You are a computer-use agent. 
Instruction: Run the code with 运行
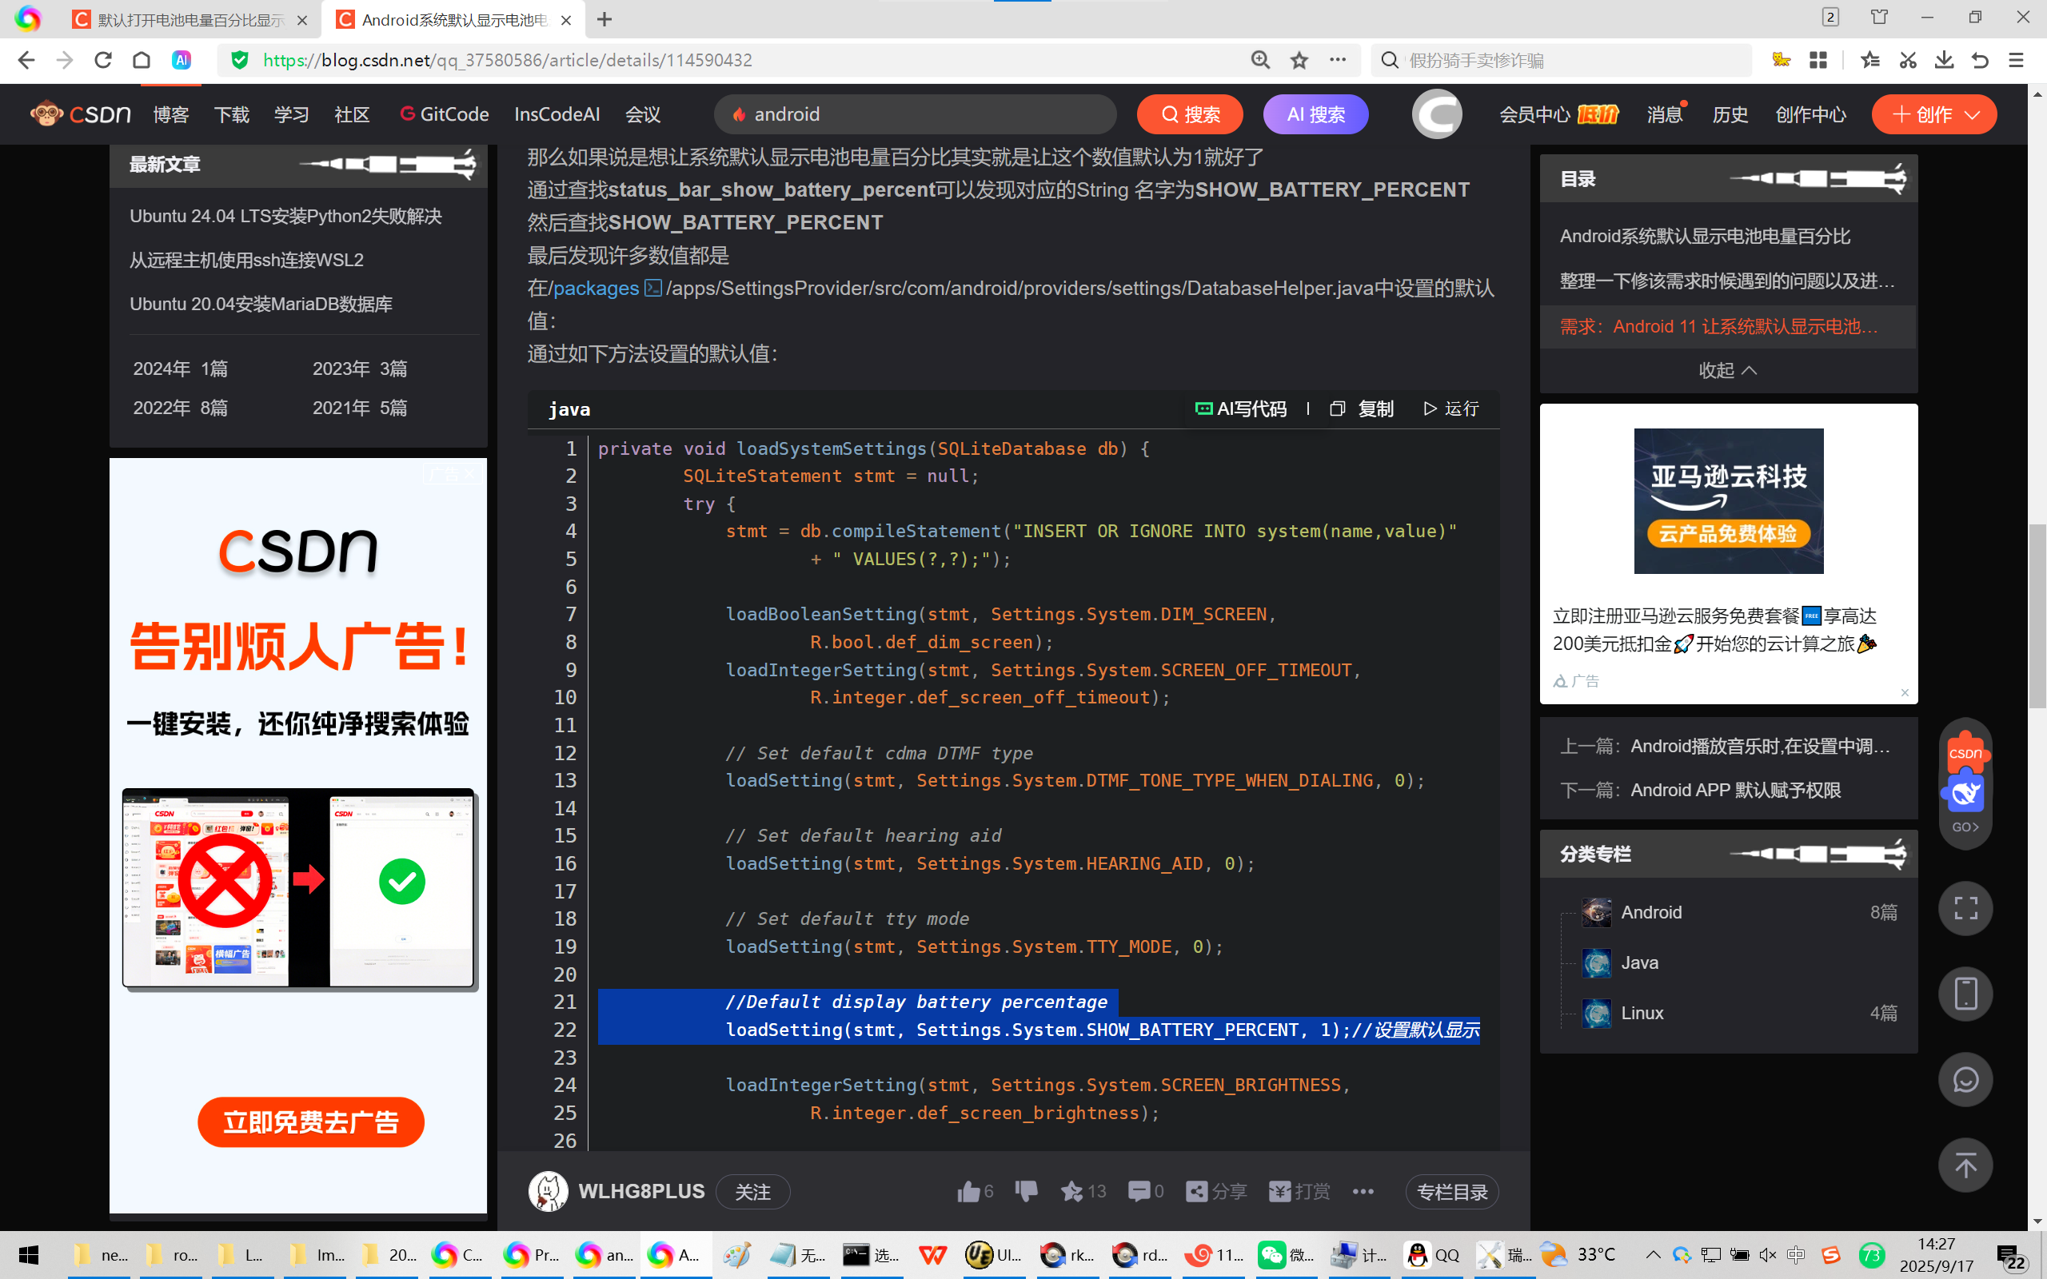point(1451,409)
